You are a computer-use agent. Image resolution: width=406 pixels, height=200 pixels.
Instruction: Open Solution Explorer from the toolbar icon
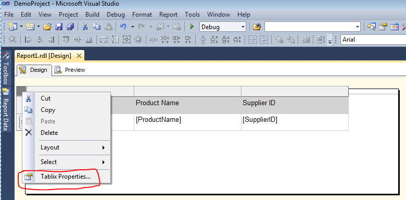click(x=372, y=27)
